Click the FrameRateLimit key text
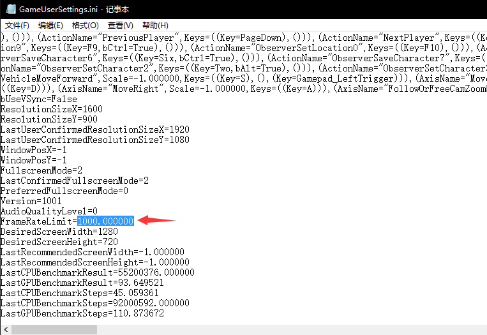 [x=36, y=221]
